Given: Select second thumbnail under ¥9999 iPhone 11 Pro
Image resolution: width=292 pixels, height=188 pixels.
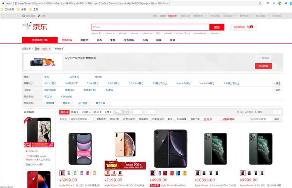Looking at the screenshot, I should point(249,173).
